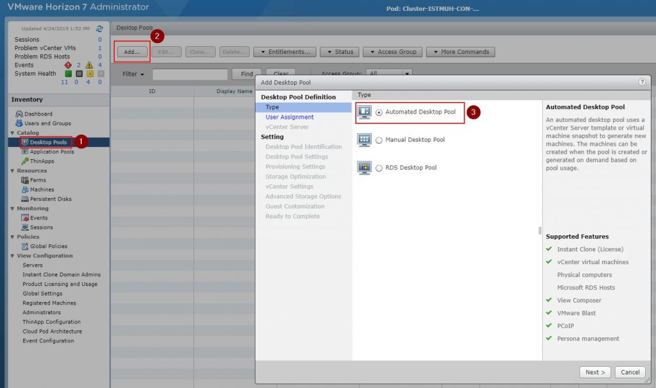Open the Entitlements dropdown

pos(285,52)
